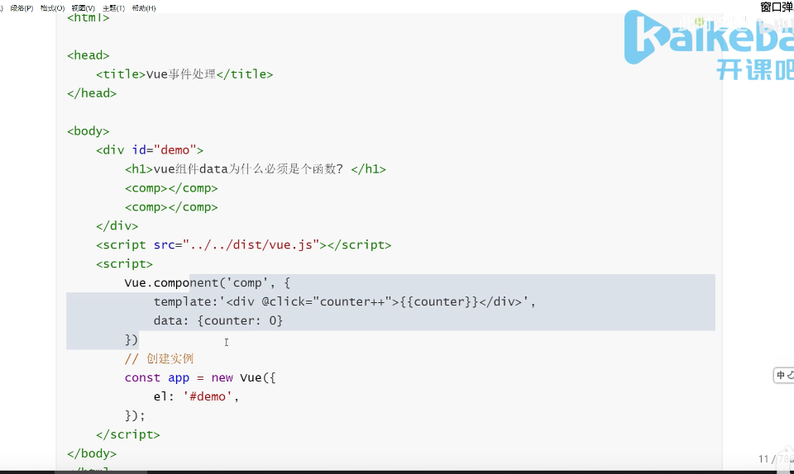Click the closing </div> line
Screen dimensions: 794x474
pos(117,226)
